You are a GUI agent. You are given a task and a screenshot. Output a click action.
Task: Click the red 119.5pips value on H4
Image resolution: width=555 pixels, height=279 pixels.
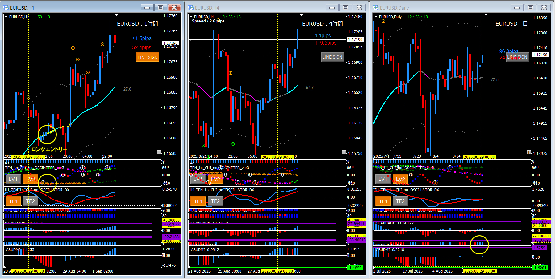(x=326, y=43)
